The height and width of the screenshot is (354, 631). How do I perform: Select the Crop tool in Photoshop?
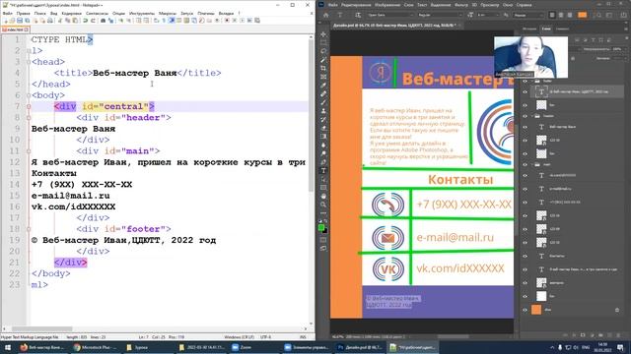[x=323, y=68]
